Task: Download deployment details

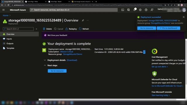Action: click(72, 60)
